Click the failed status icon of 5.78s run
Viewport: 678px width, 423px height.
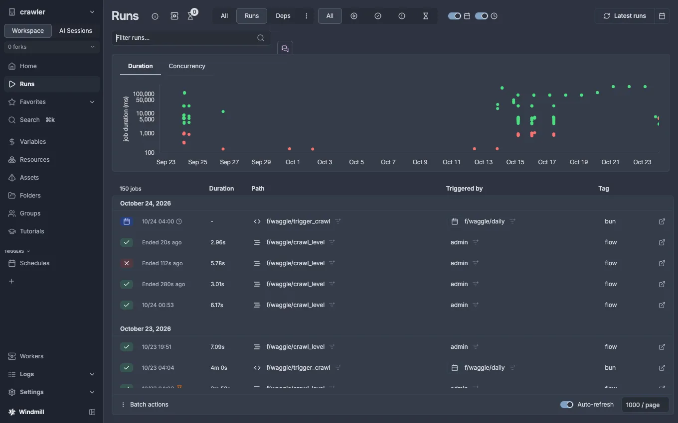tap(127, 263)
